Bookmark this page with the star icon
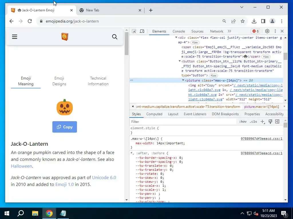Image resolution: width=293 pixels, height=219 pixels. (243, 21)
